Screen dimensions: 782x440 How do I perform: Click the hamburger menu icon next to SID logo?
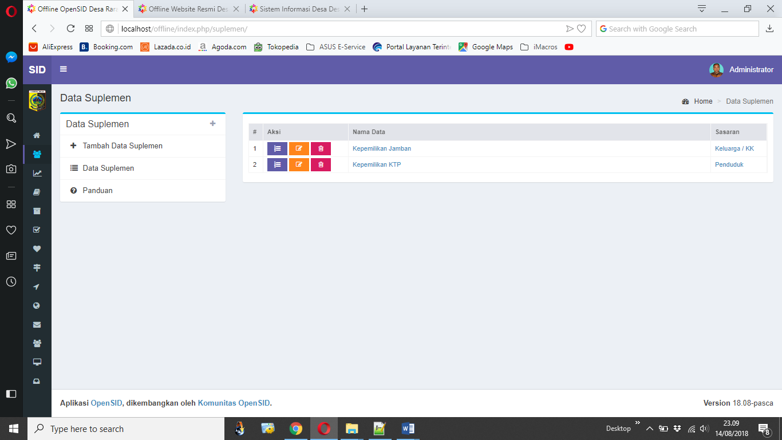63,69
